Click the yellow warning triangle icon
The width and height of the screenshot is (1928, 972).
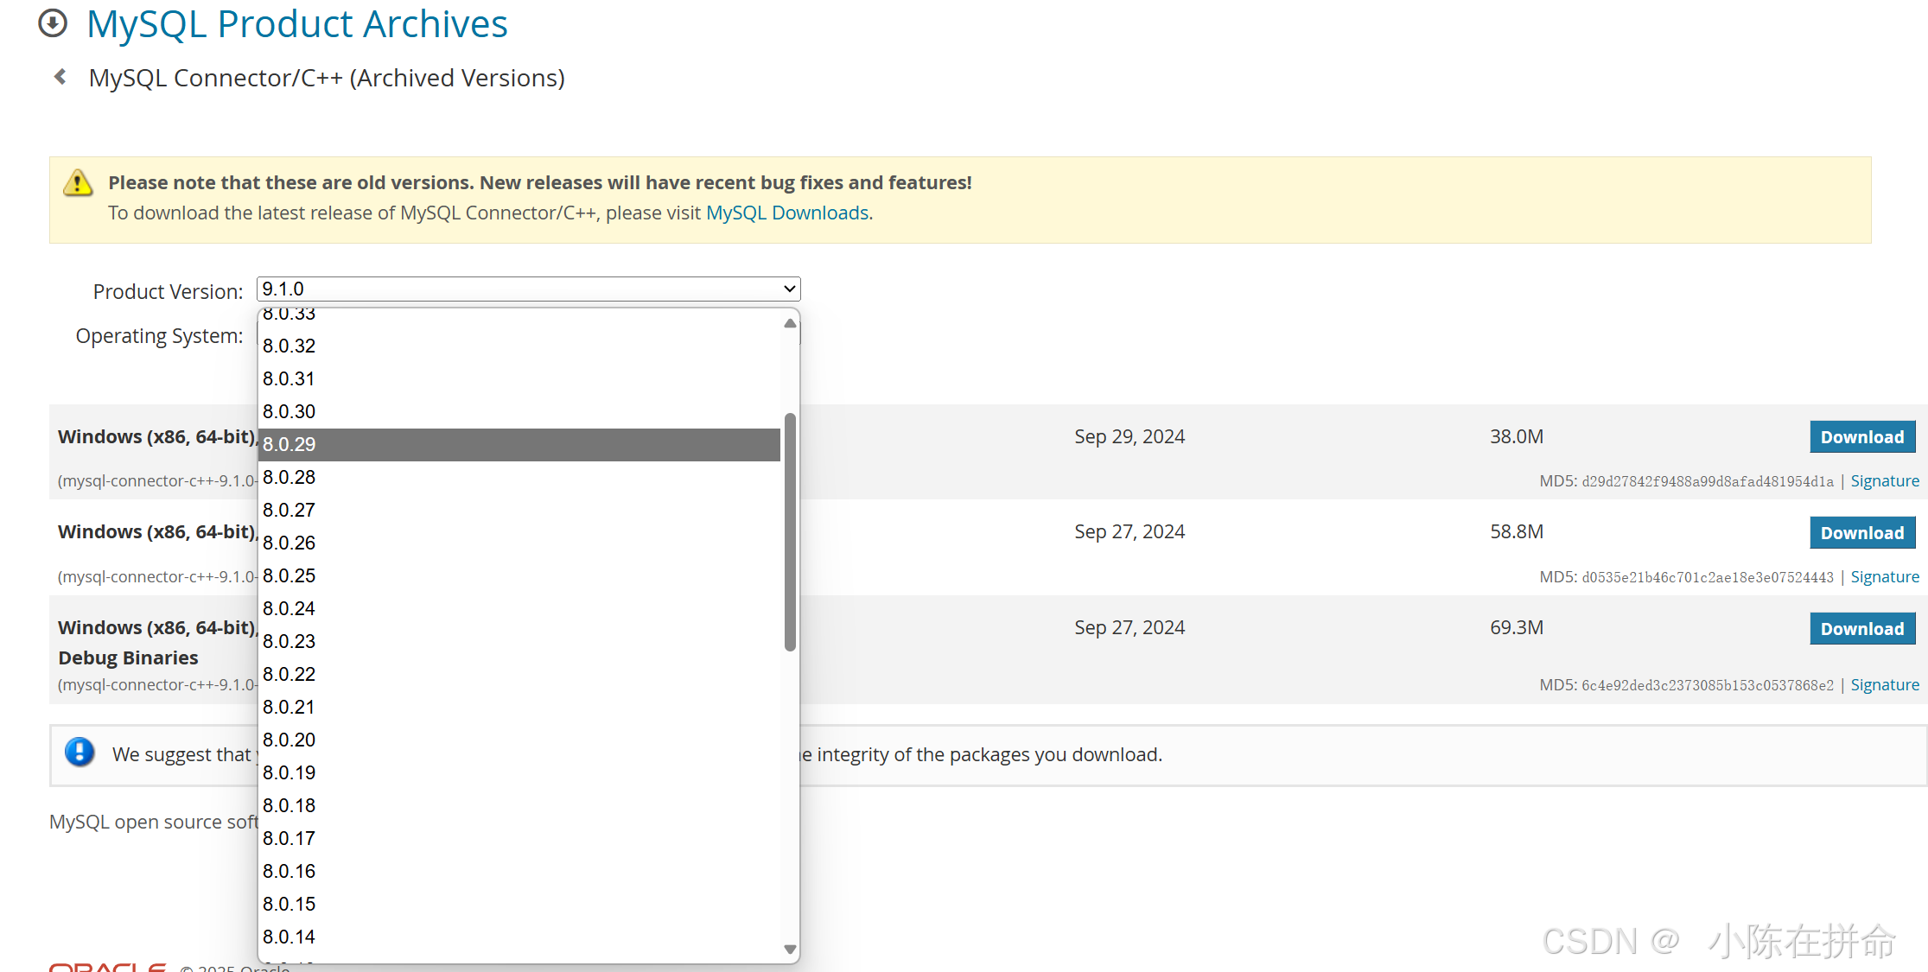coord(78,183)
